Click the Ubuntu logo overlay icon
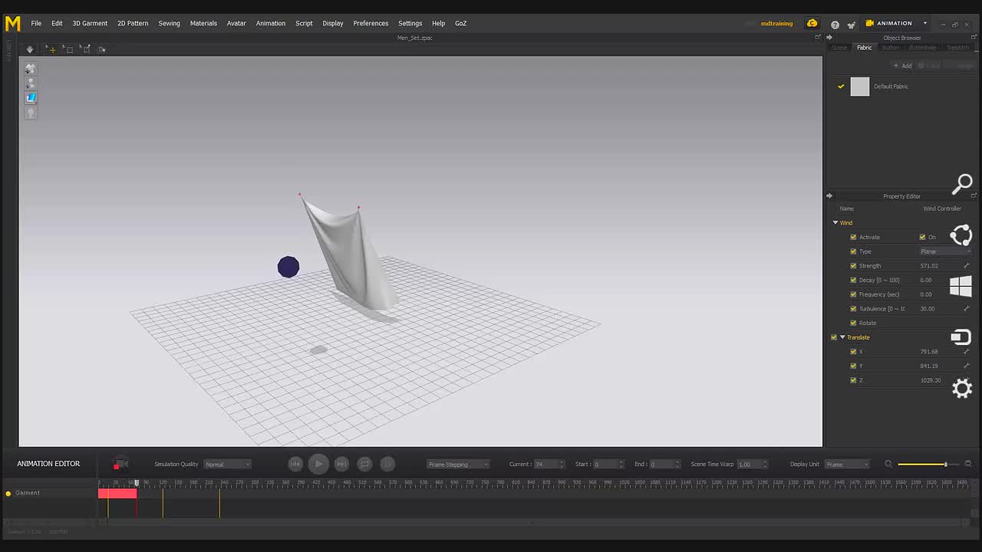The height and width of the screenshot is (552, 982). pos(961,235)
